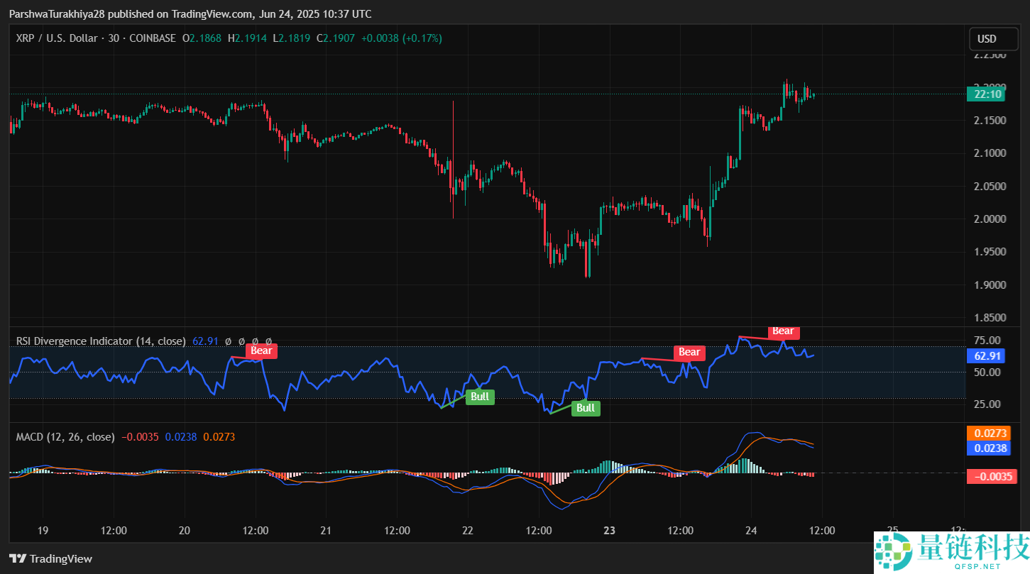Click the red -0.0035 histogram value label

[987, 476]
